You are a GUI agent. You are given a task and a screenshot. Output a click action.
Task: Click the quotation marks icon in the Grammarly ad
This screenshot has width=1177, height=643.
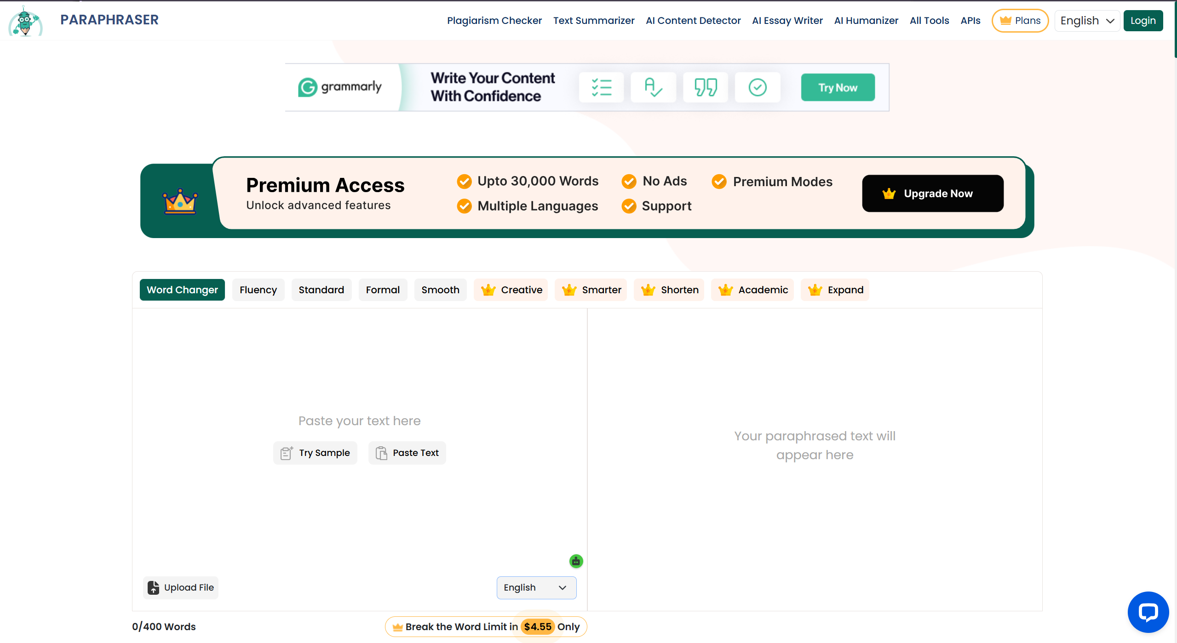pos(705,87)
